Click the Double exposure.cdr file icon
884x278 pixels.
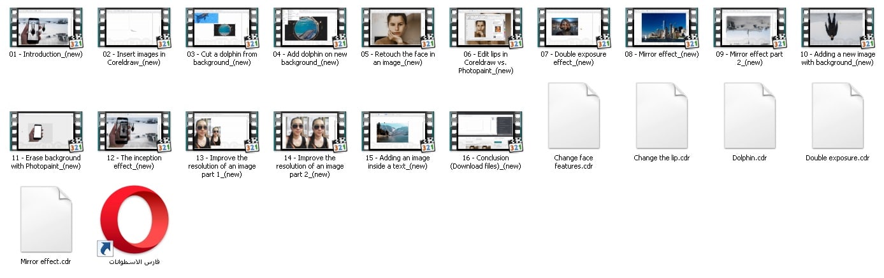coord(837,116)
